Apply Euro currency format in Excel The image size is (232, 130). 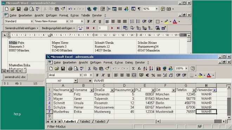coord(147,75)
